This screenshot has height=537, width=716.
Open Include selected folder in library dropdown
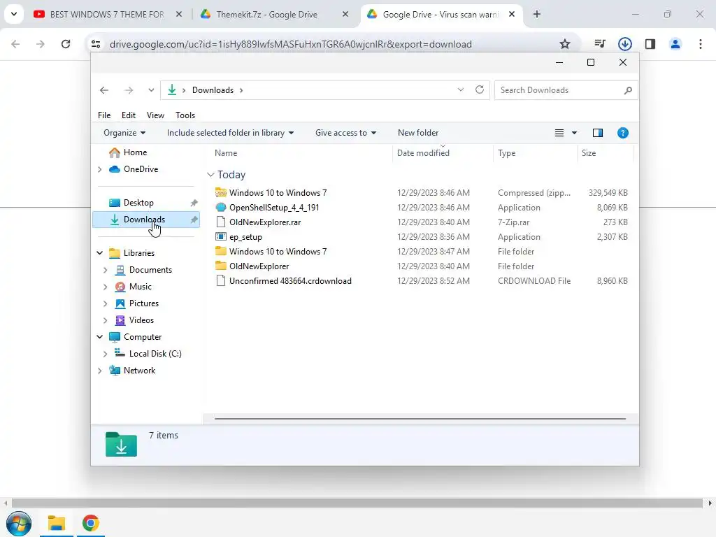230,133
